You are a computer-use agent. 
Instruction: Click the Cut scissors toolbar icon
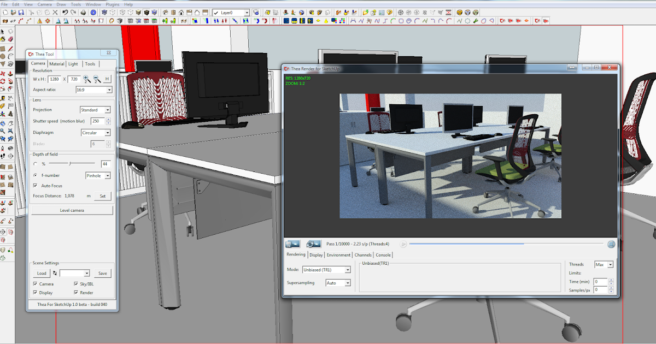(31, 12)
